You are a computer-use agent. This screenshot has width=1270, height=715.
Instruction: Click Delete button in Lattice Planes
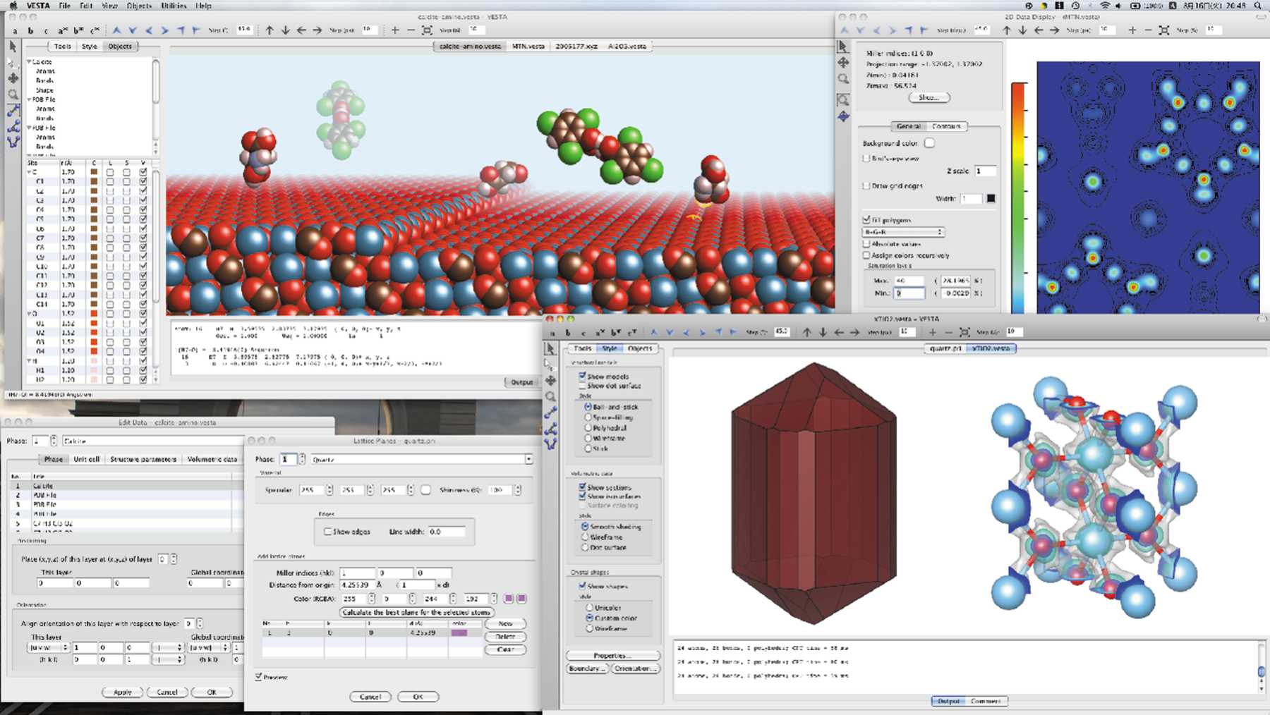click(505, 637)
